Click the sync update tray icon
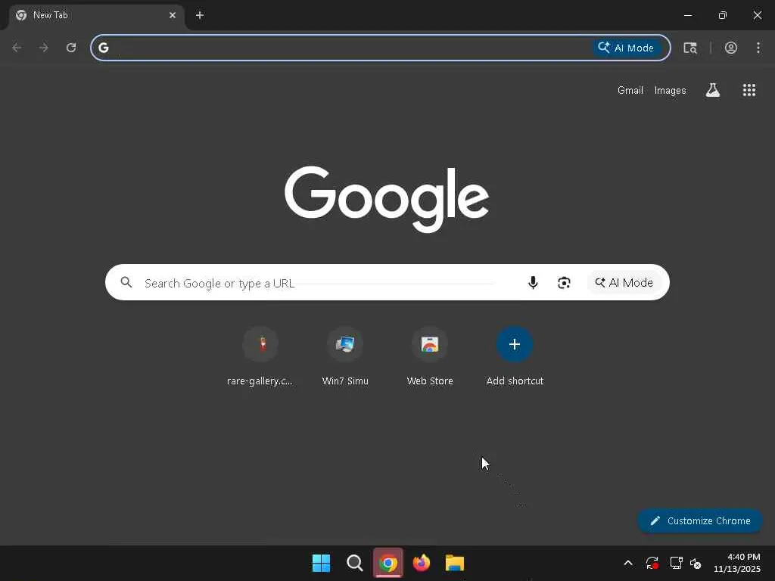The image size is (775, 581). pyautogui.click(x=652, y=563)
